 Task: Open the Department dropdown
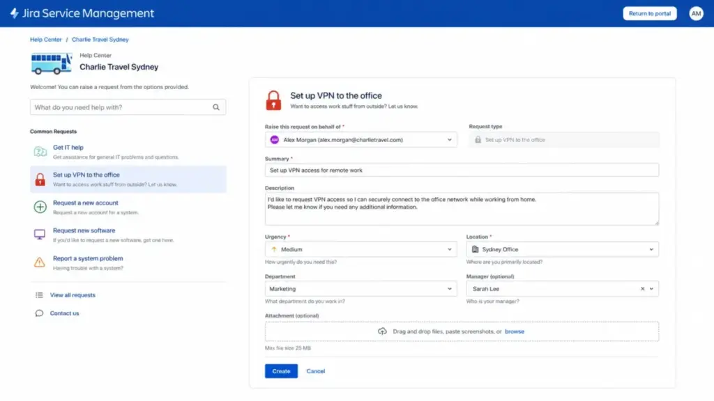pyautogui.click(x=360, y=289)
